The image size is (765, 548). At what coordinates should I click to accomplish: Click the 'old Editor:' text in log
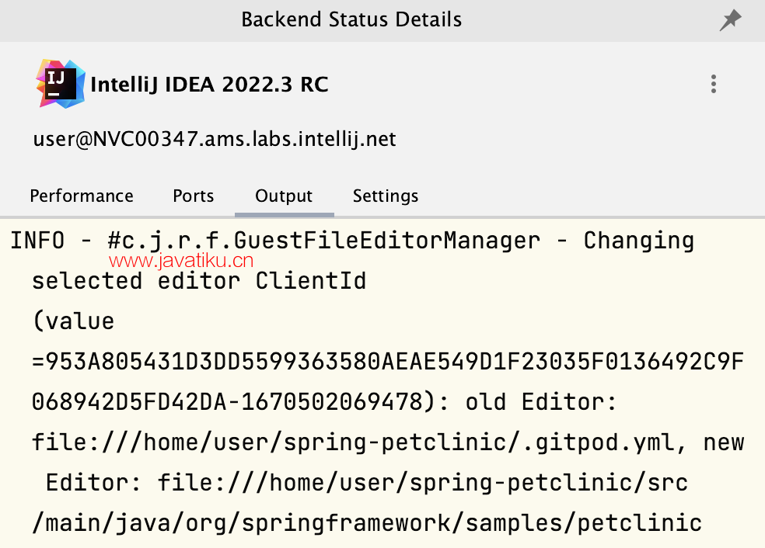pos(540,402)
